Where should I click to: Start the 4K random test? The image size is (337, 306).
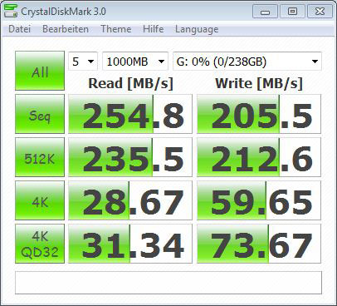coord(40,200)
